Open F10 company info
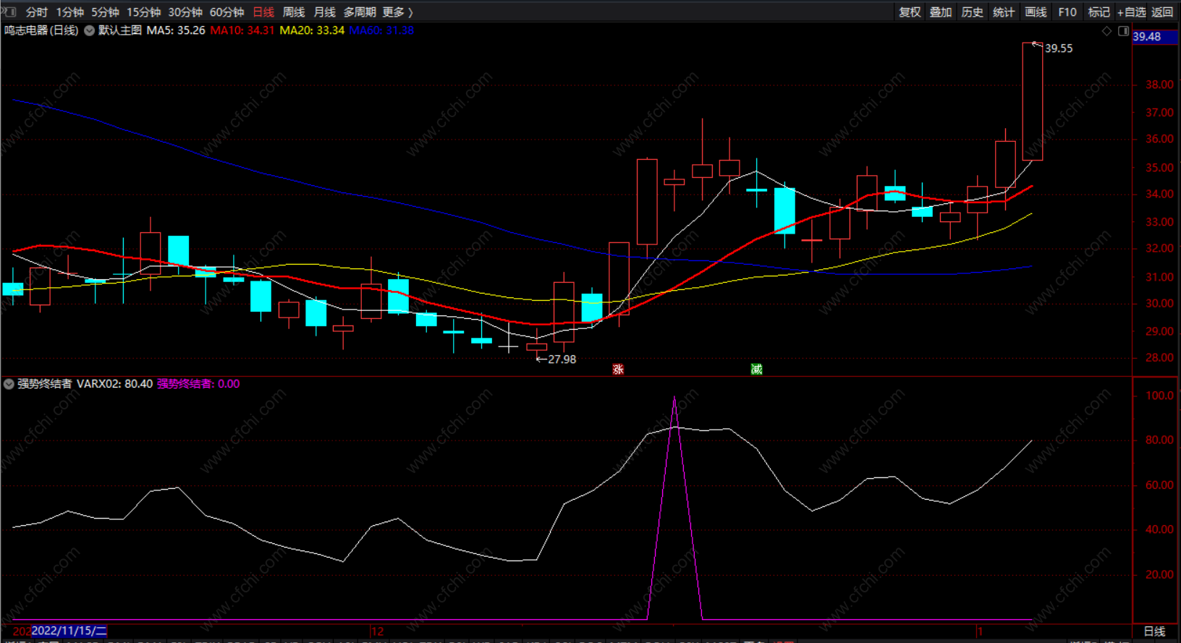Viewport: 1181px width, 643px height. [1067, 12]
